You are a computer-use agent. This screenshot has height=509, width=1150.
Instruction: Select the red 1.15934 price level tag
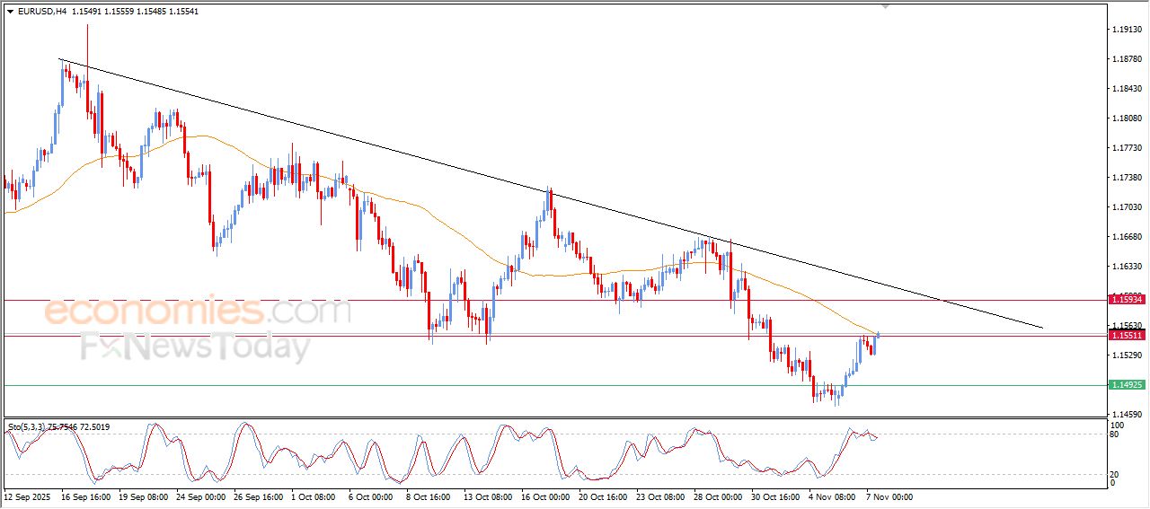1127,297
